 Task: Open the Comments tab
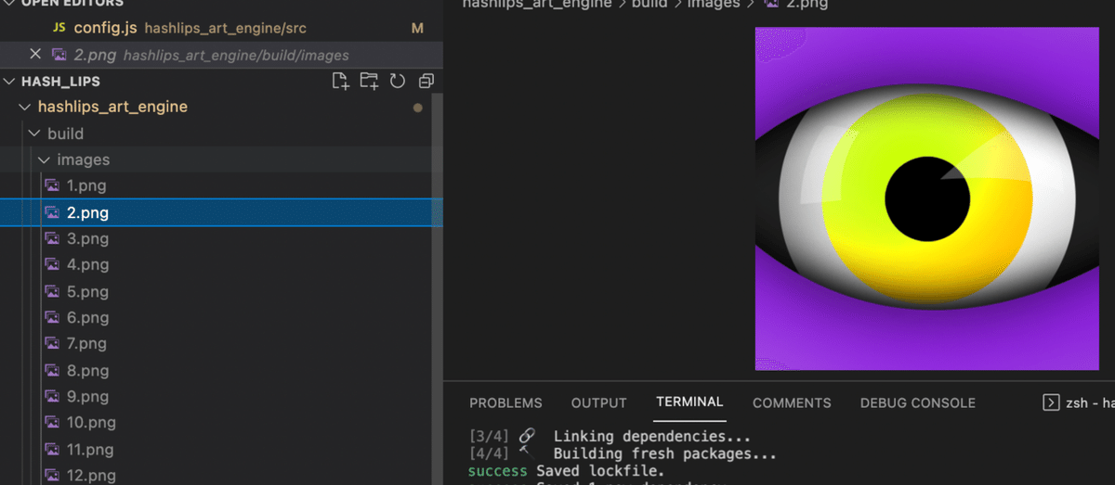pyautogui.click(x=792, y=402)
